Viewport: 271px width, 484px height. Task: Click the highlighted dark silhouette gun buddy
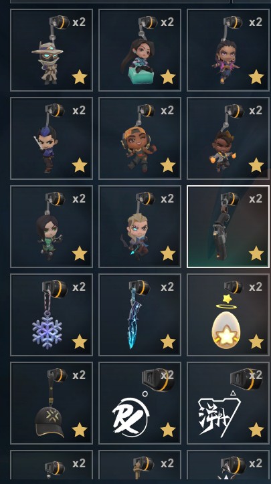coord(228,227)
